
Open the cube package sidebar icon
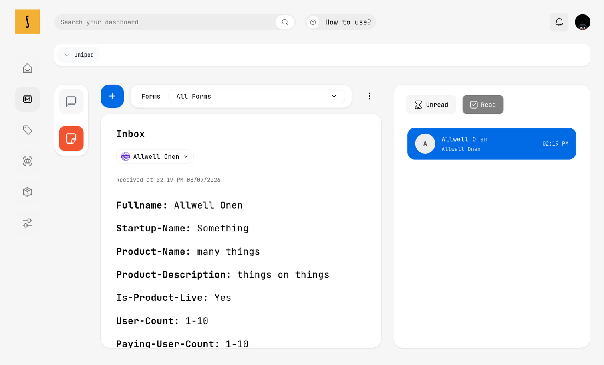click(x=27, y=192)
